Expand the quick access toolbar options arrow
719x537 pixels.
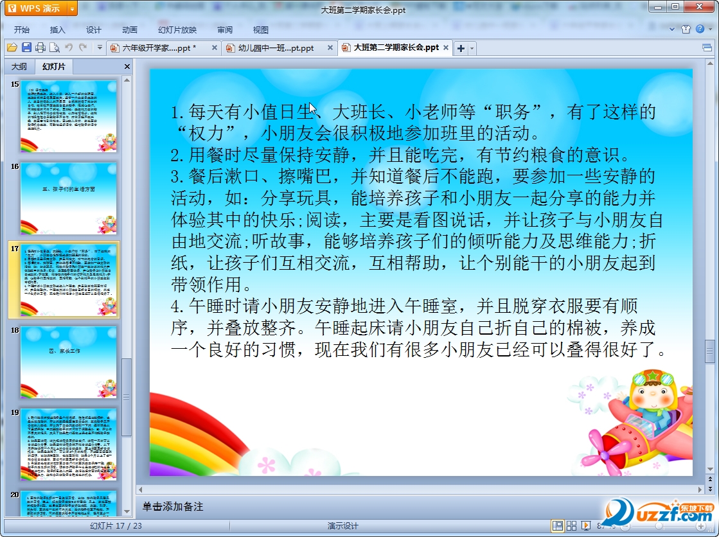pyautogui.click(x=100, y=48)
